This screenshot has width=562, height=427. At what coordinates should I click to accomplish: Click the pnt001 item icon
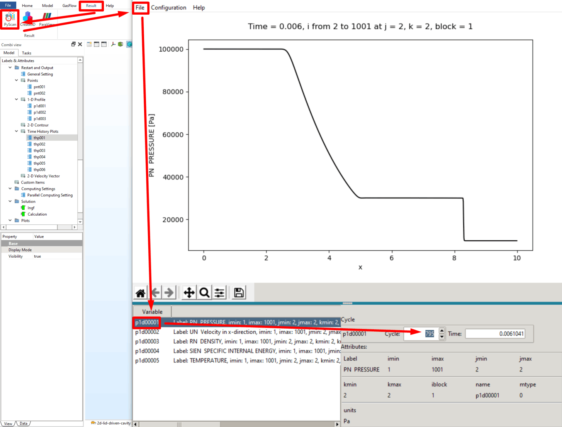point(30,87)
